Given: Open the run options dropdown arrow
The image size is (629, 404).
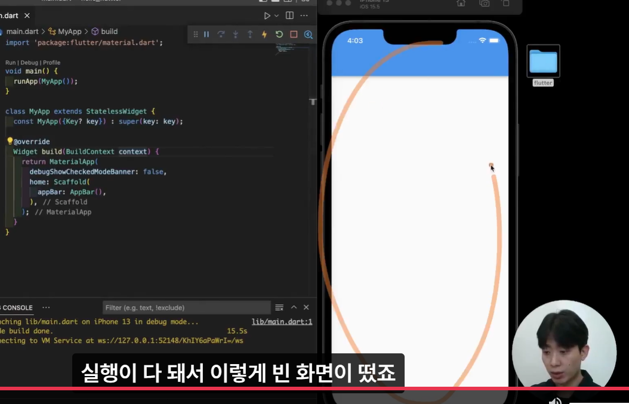Looking at the screenshot, I should pos(276,15).
